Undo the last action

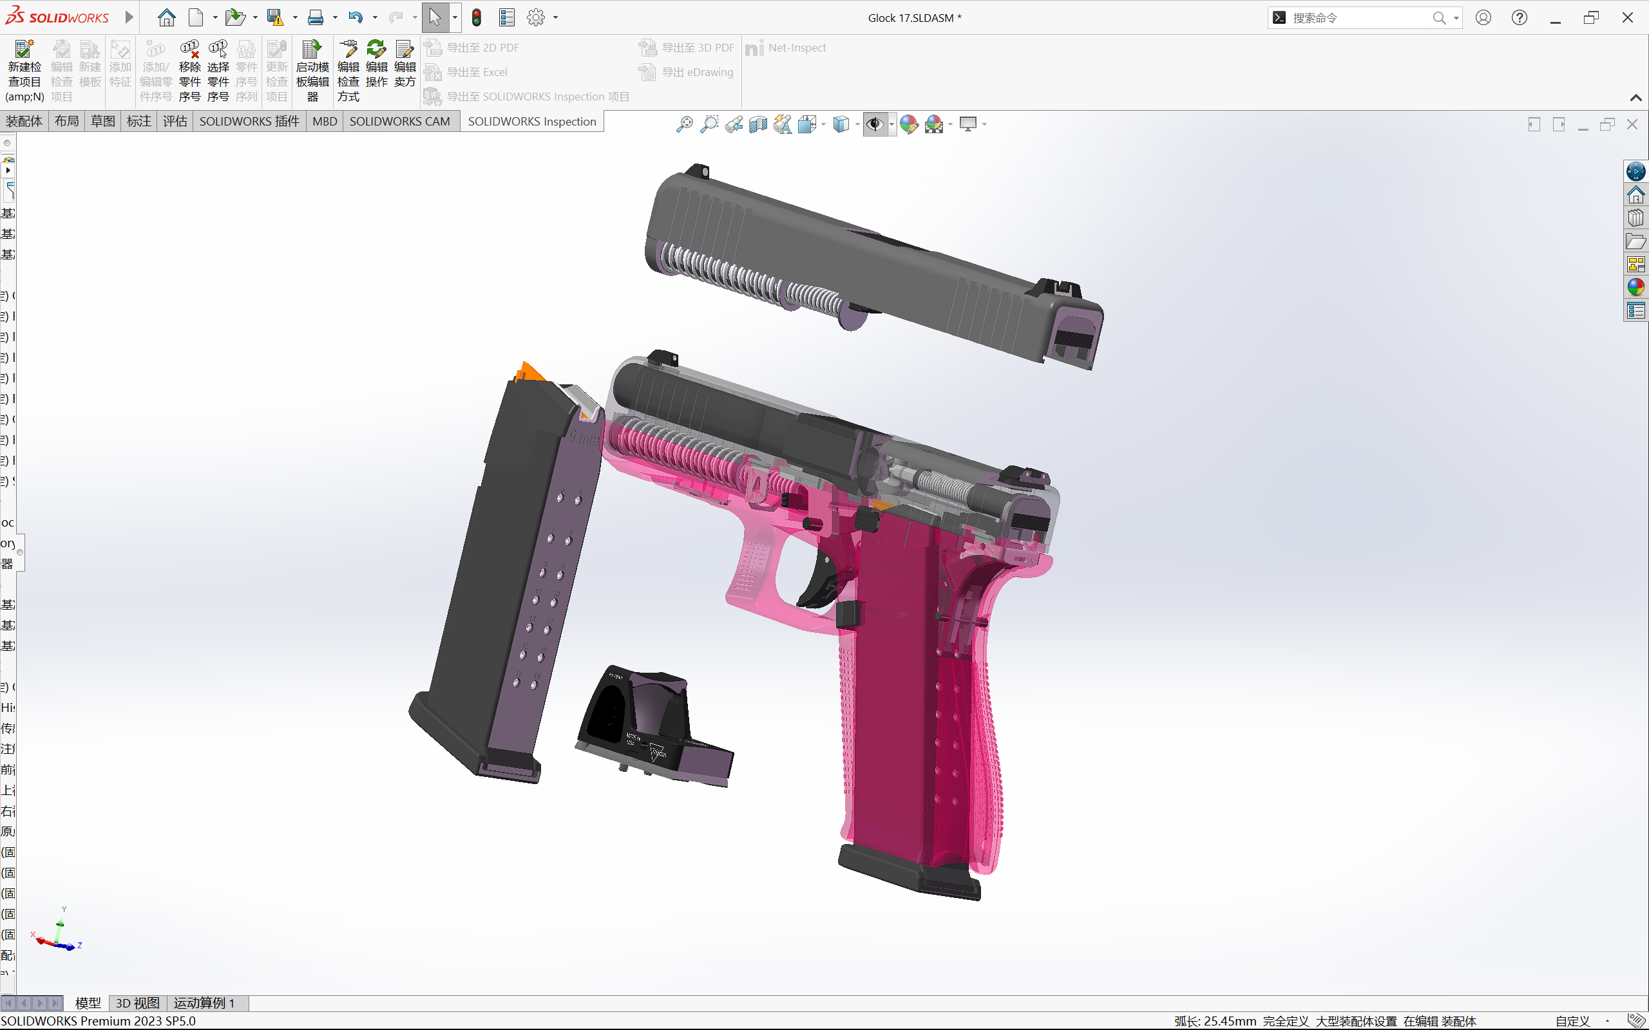[x=355, y=18]
